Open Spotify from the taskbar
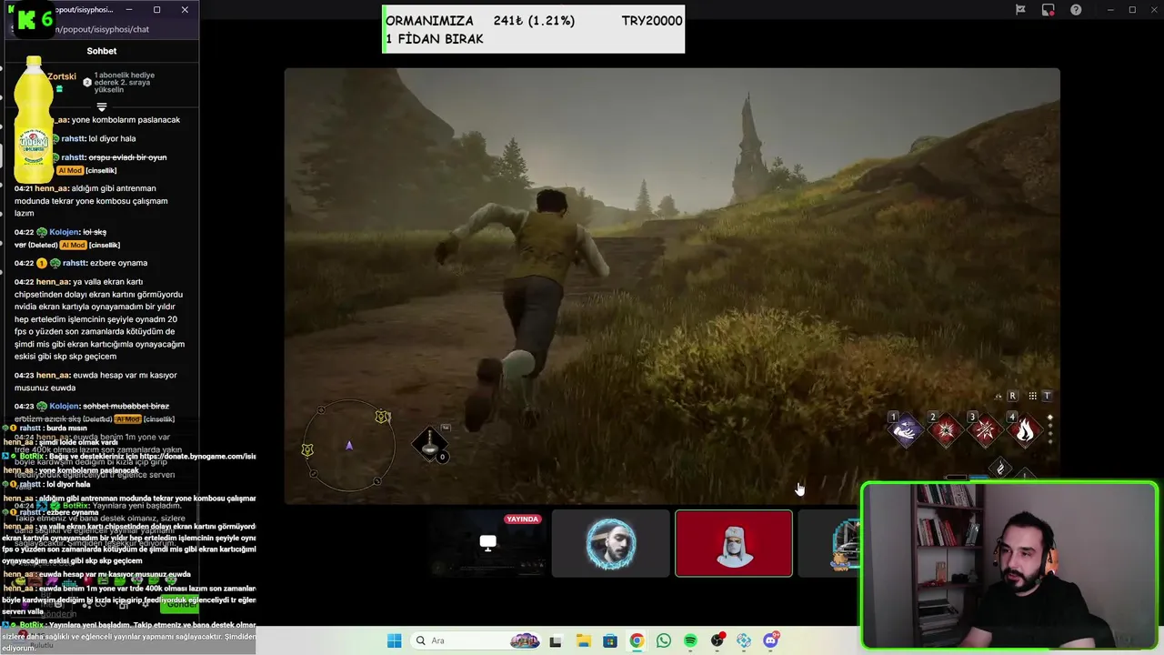The height and width of the screenshot is (655, 1164). coord(690,640)
